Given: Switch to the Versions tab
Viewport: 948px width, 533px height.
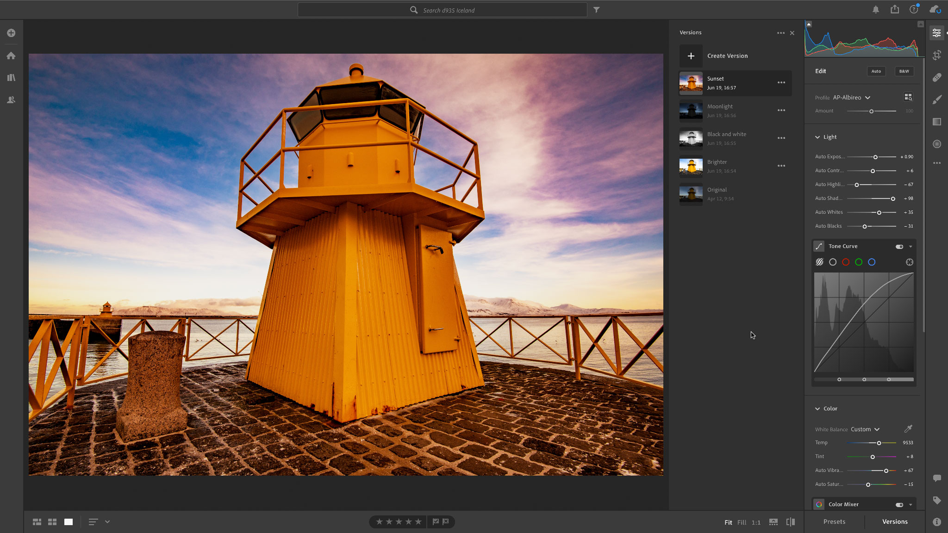Looking at the screenshot, I should point(895,521).
